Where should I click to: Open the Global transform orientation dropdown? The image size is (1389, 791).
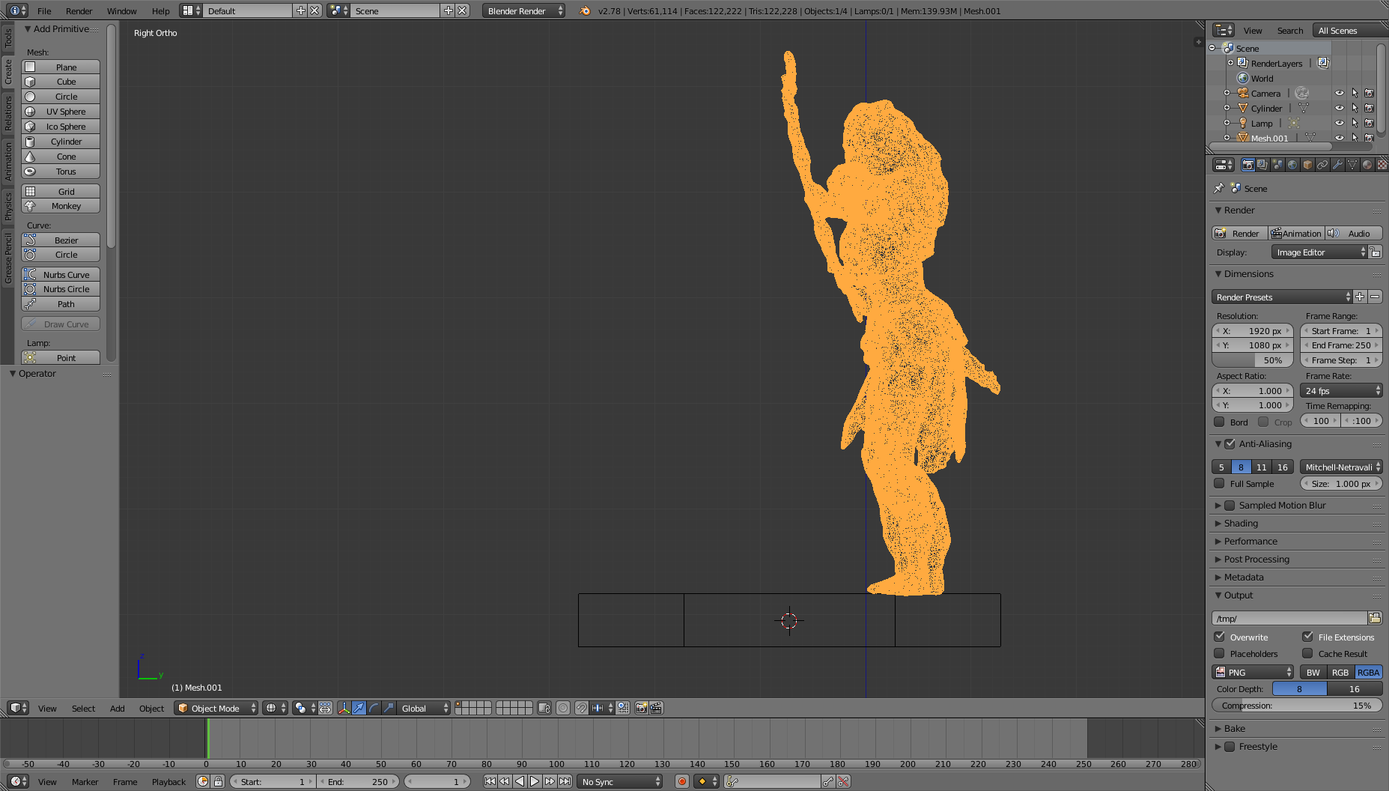(x=424, y=708)
